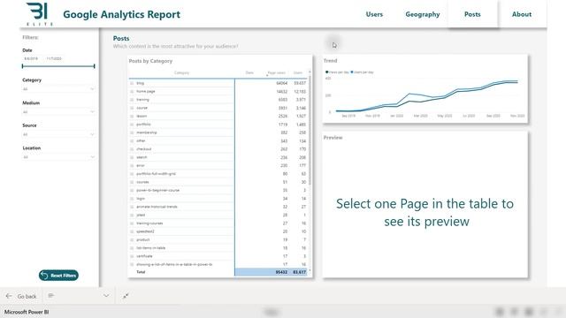Click the table scroll down arrow

pos(310,270)
